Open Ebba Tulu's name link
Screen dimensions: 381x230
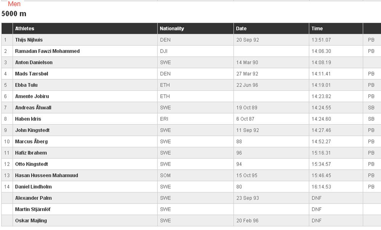26,85
